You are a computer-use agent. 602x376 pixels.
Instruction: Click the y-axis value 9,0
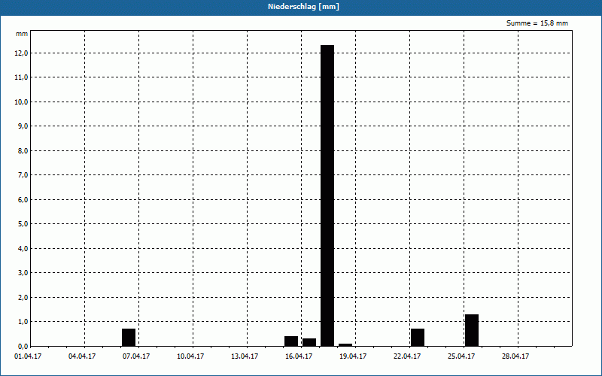tap(23, 126)
